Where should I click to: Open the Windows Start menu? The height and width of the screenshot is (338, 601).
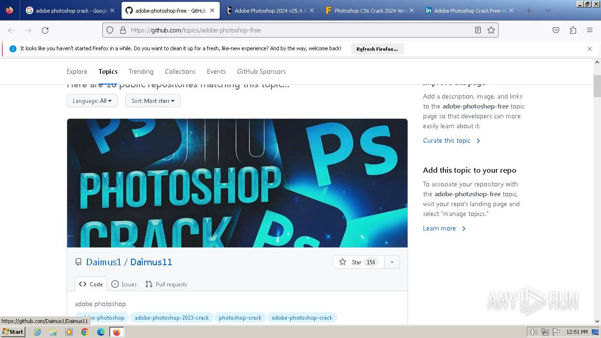13,332
